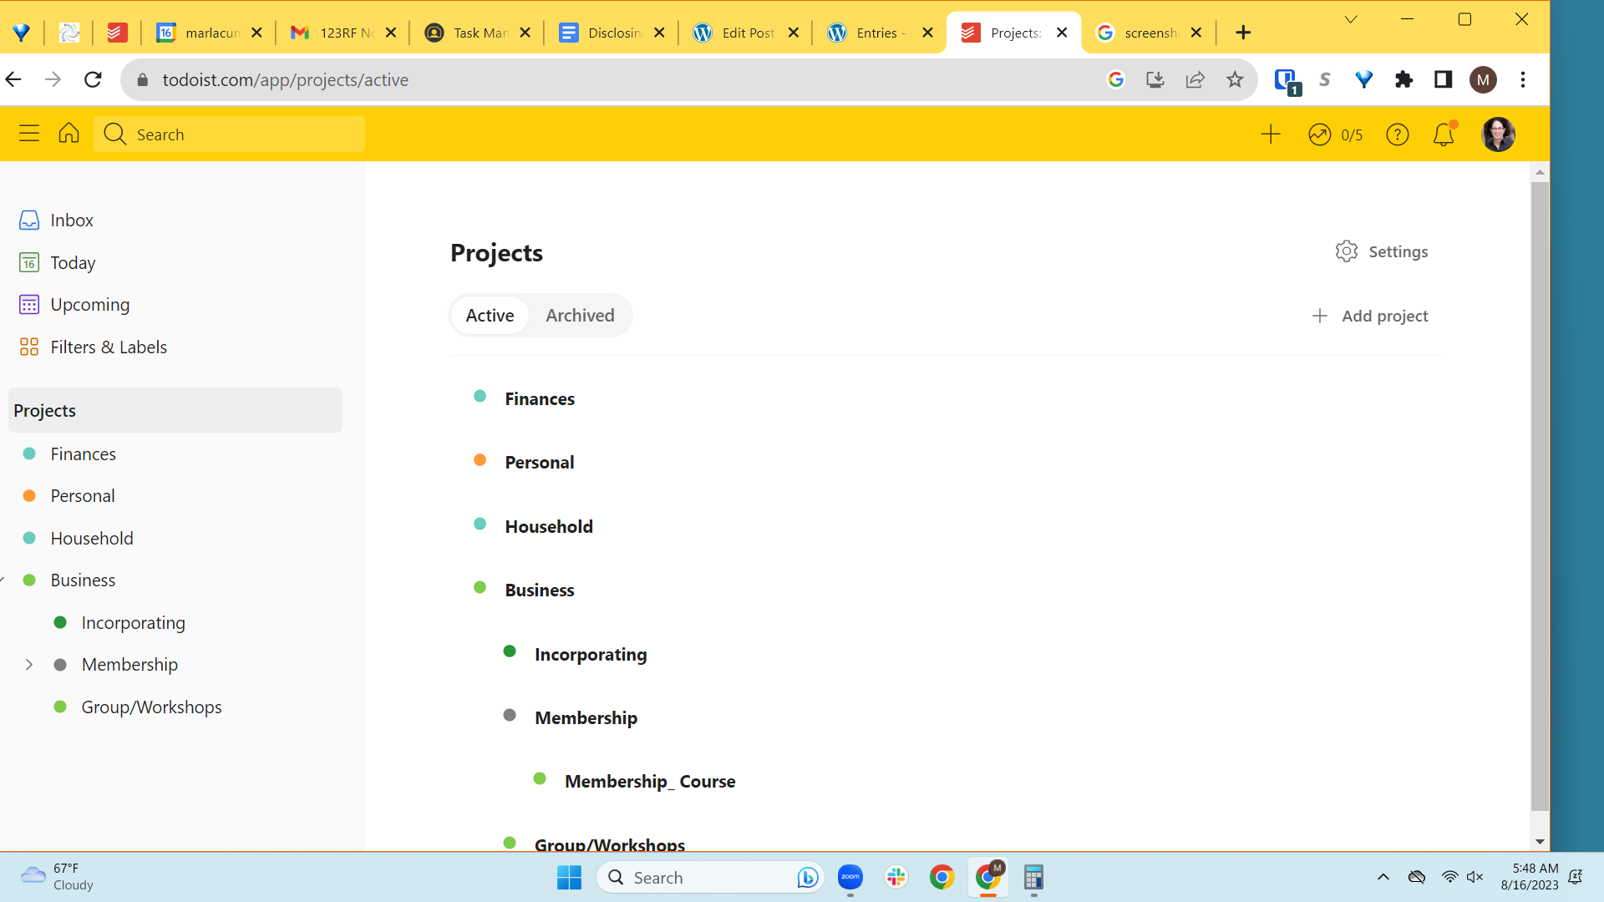Collapse Business project in sidebar
1604x902 pixels.
(x=3, y=580)
